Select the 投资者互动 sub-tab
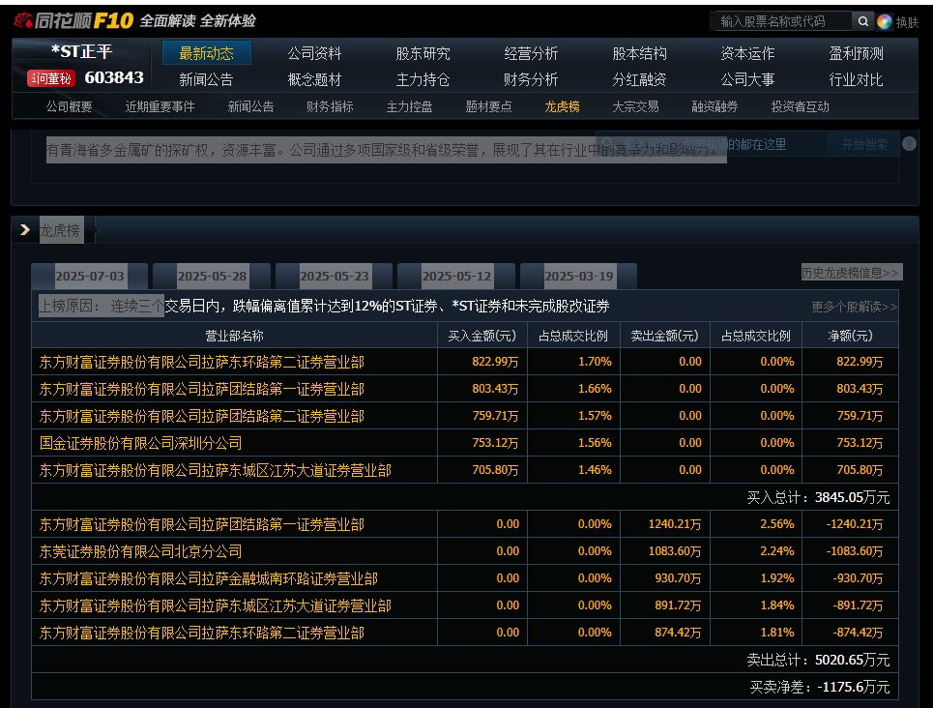 point(800,106)
